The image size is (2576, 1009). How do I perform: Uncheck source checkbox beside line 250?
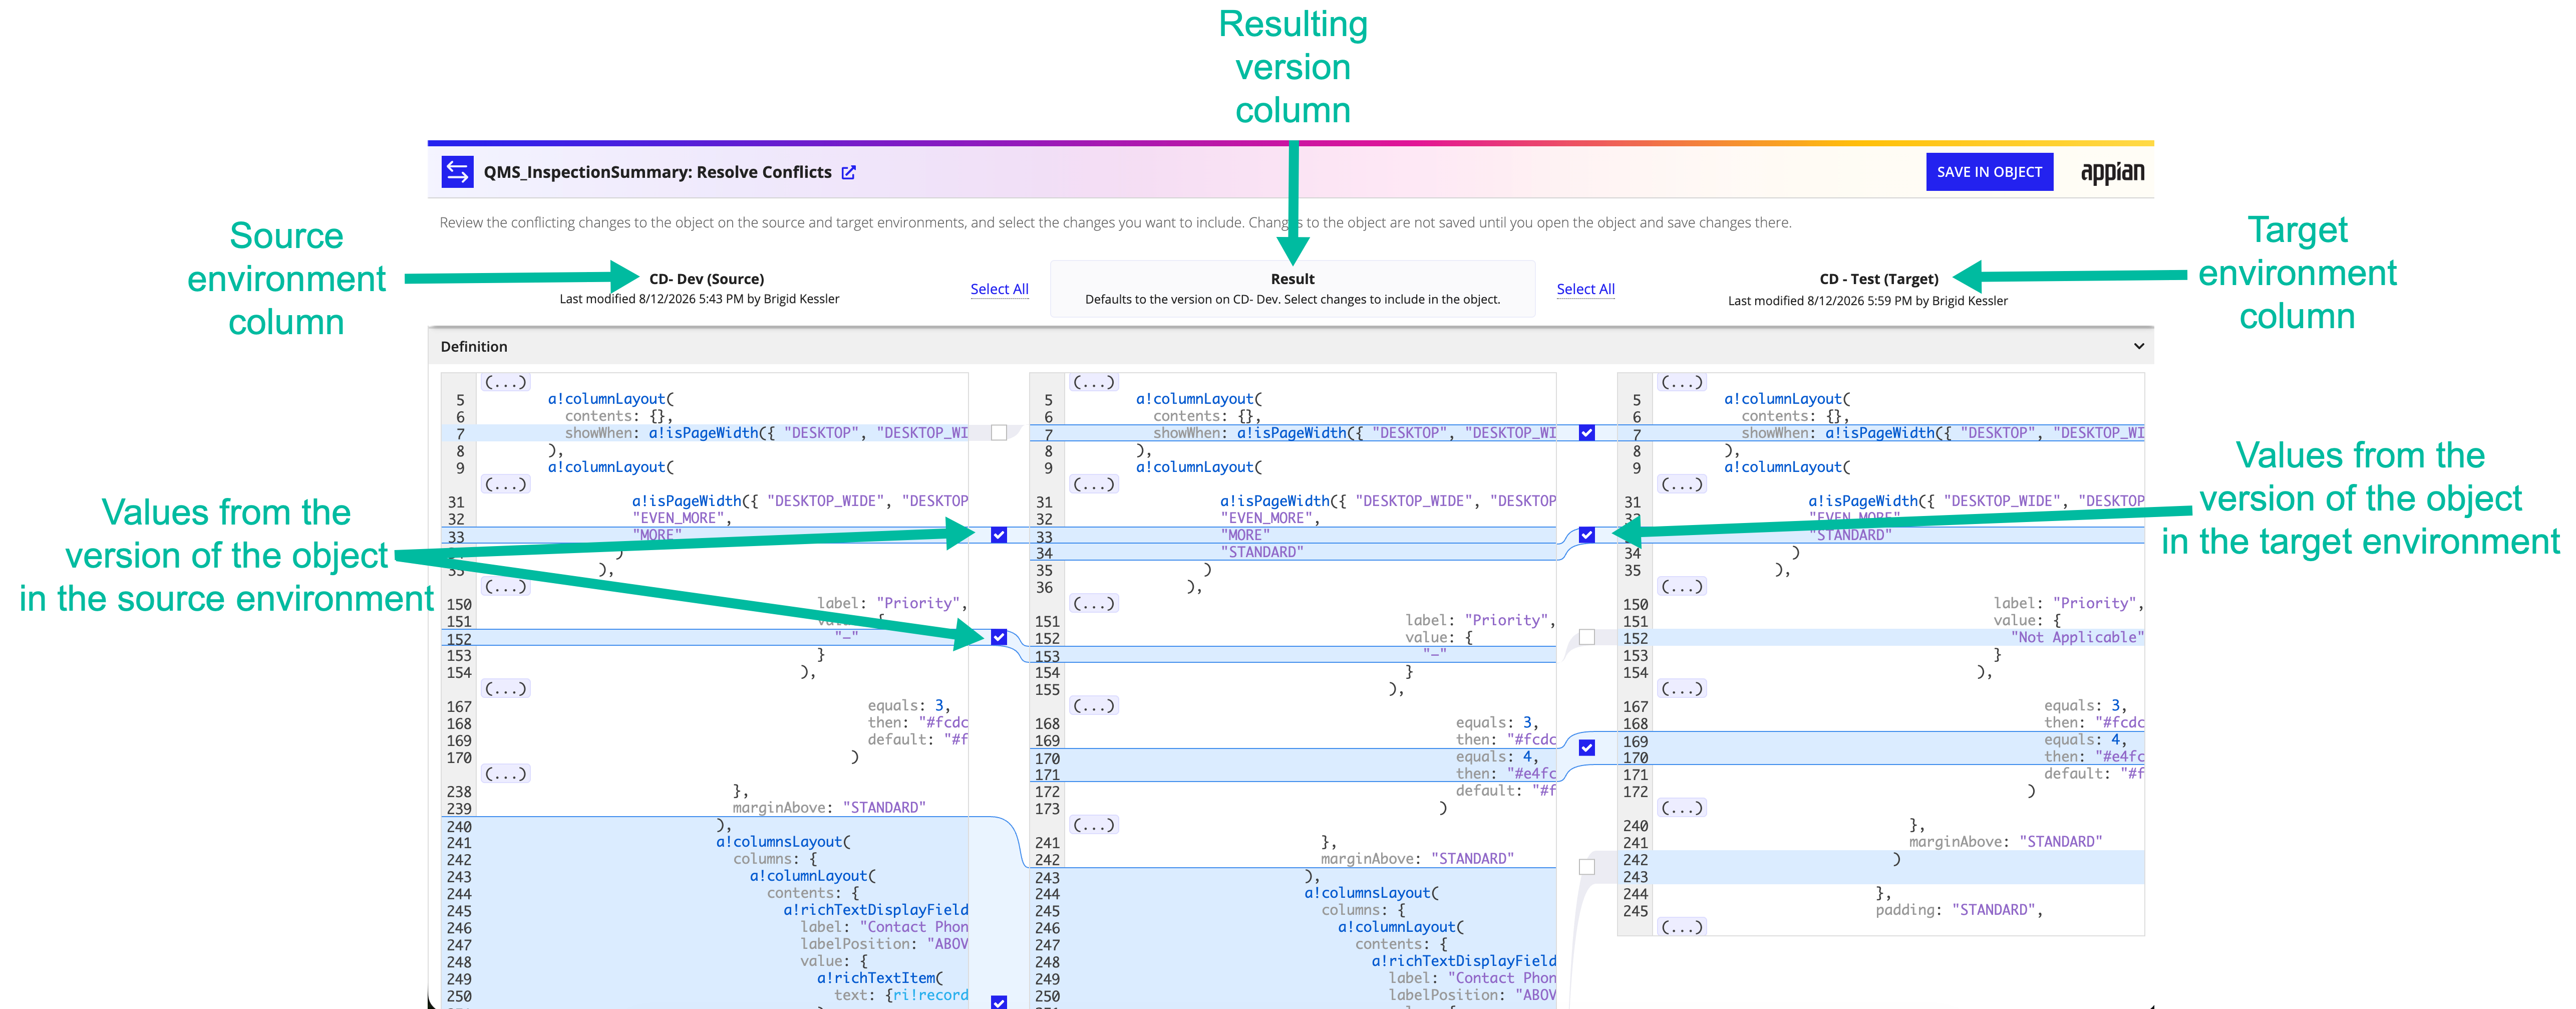pos(999,1002)
